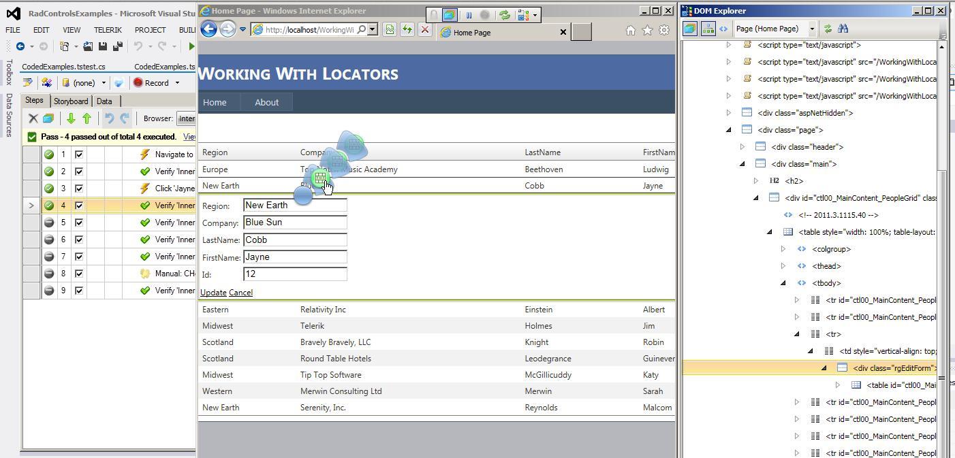
Task: Click DOM Explorer highlight element icon
Action: tap(690, 29)
